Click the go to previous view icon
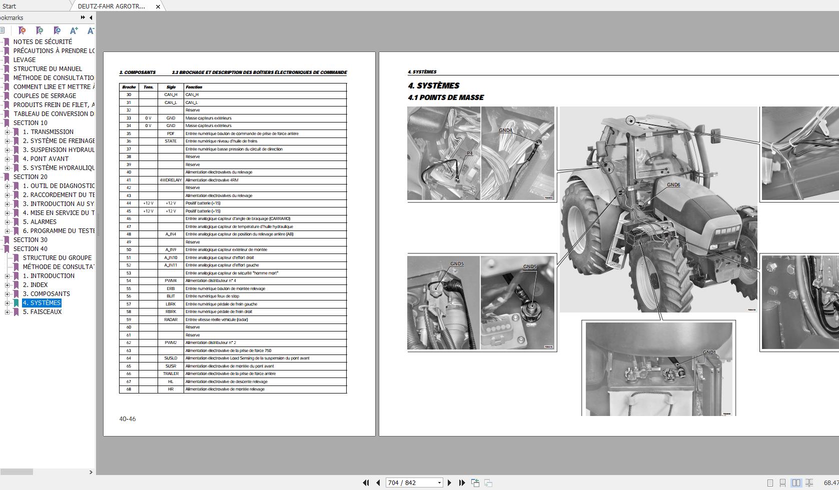The width and height of the screenshot is (839, 490). coord(475,482)
